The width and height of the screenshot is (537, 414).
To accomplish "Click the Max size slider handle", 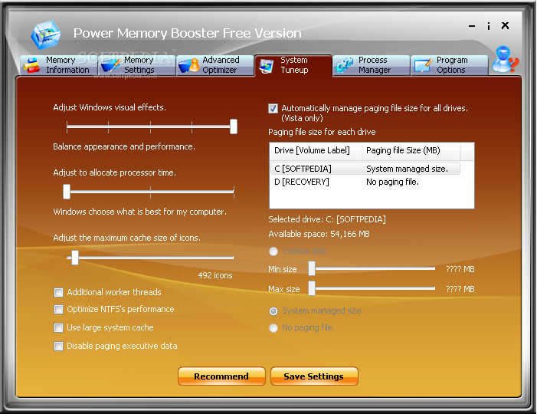I will coord(312,288).
